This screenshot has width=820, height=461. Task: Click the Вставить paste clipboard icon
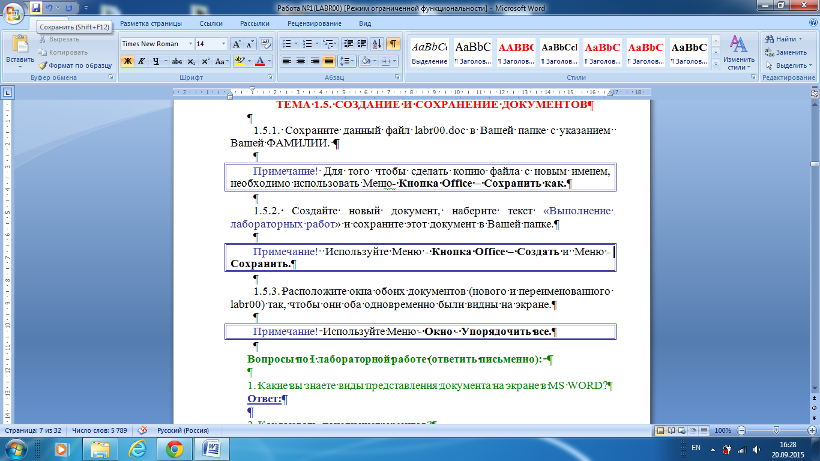click(x=20, y=44)
